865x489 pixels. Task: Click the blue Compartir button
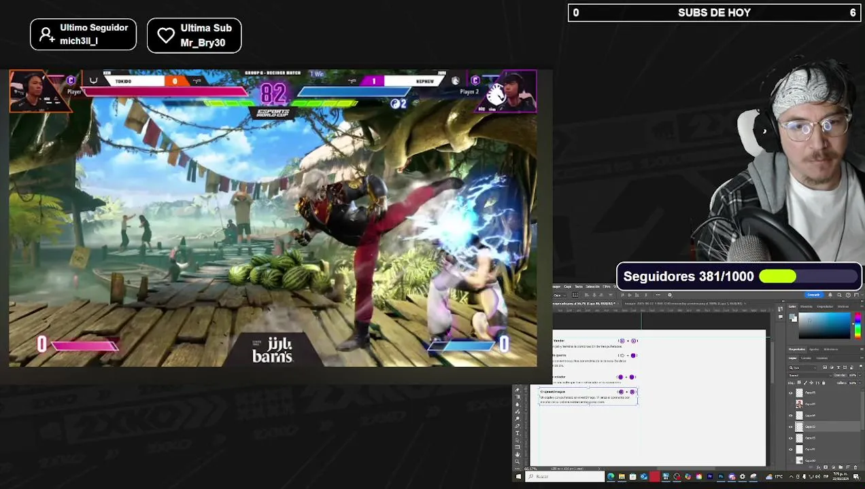pyautogui.click(x=813, y=295)
